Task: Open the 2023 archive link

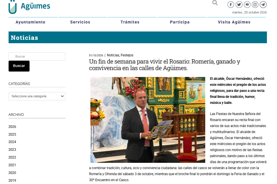Action: (12, 150)
